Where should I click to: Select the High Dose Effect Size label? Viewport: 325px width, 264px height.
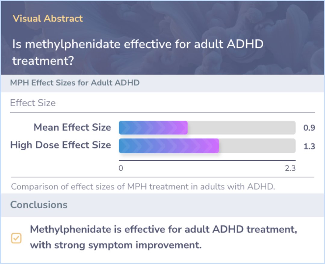tap(61, 145)
